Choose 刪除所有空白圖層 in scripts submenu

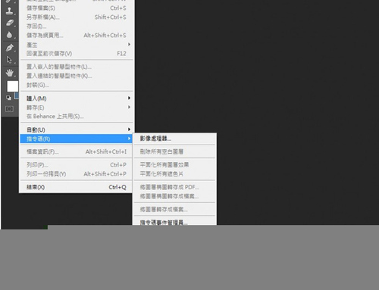[174, 151]
